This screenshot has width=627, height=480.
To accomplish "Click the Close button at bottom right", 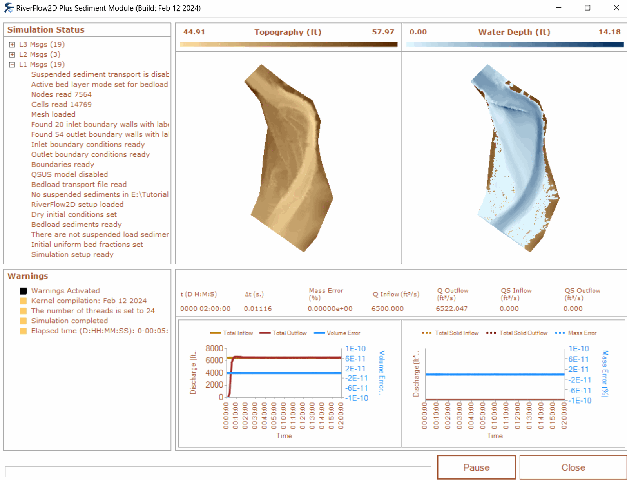I will [573, 467].
